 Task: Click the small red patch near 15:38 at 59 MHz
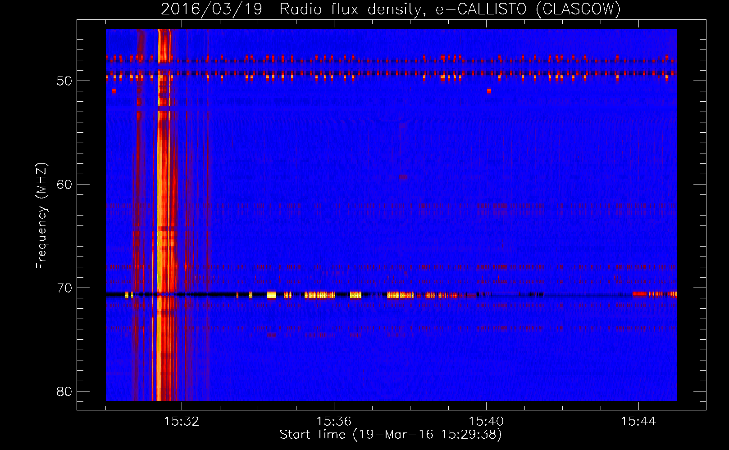[x=403, y=177]
